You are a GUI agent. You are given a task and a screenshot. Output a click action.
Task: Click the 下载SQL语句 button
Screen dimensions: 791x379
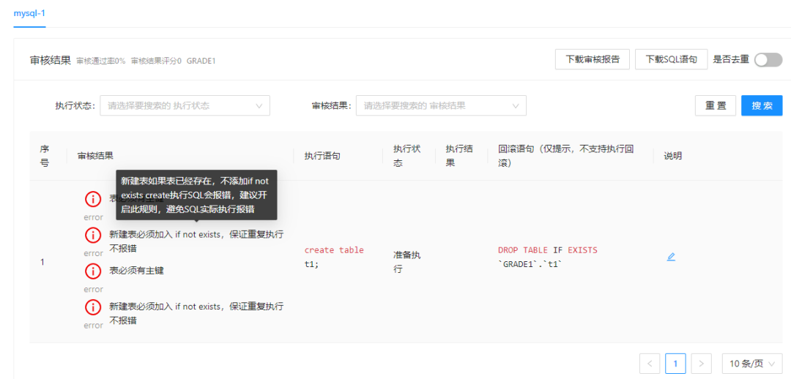coord(672,59)
